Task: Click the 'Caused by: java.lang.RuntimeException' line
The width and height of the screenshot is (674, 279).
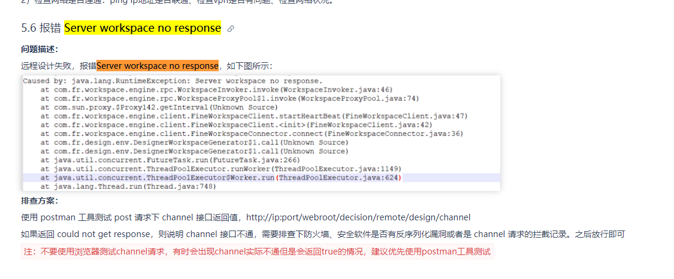Action: coord(173,81)
